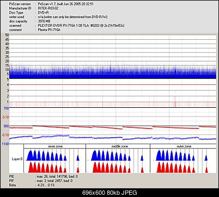Select the PIE max and total statistics line
219x197 pixels.
(x=57, y=176)
